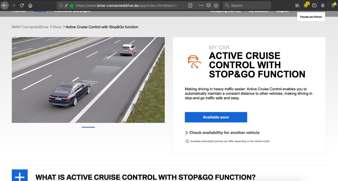338x181 pixels.
Task: Open the Firefox hamburger menu
Action: pos(333,5)
